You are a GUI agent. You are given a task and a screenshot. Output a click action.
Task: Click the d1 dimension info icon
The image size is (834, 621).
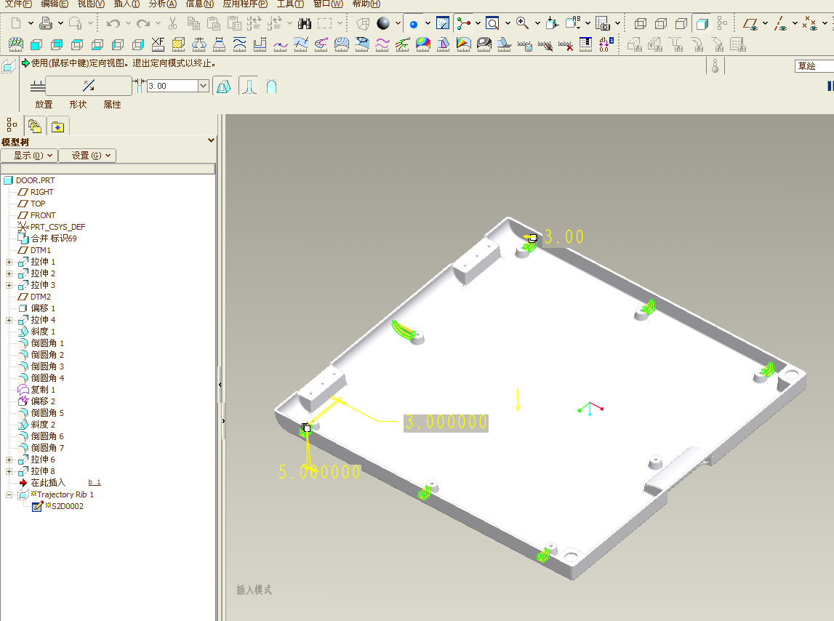pyautogui.click(x=606, y=44)
